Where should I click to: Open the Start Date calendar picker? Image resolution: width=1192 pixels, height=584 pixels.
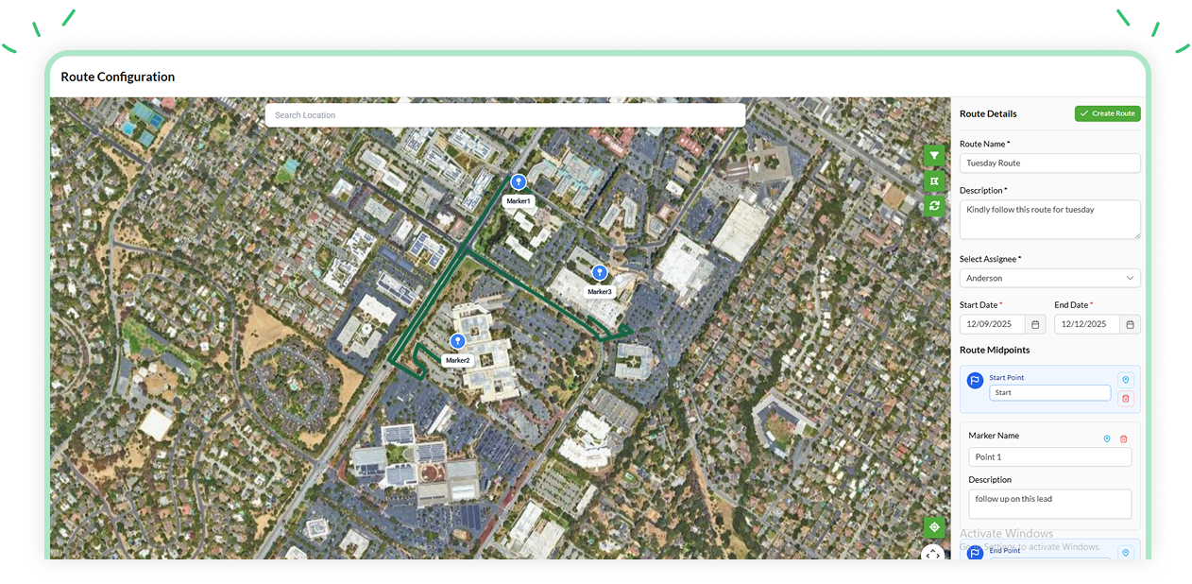click(1035, 324)
